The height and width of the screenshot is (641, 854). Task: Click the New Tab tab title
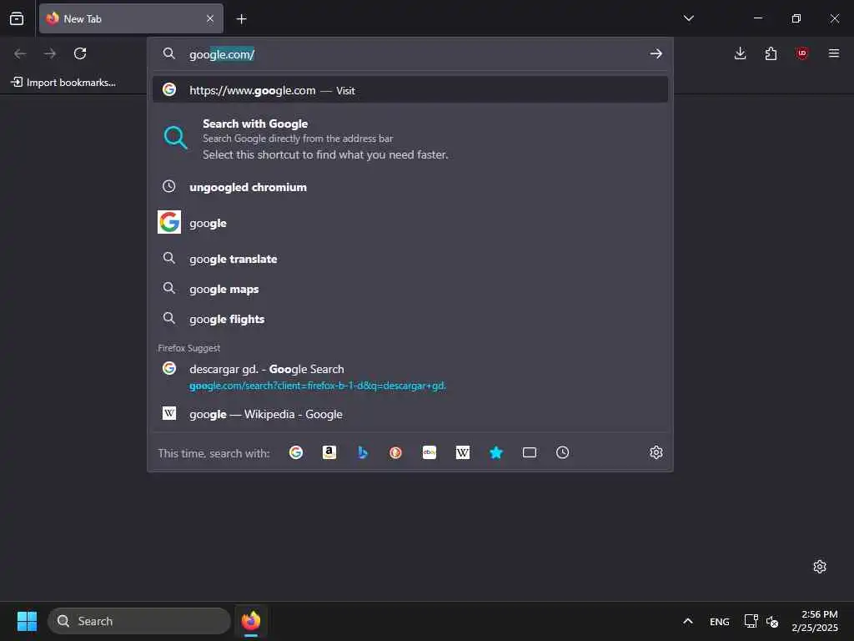pos(83,18)
